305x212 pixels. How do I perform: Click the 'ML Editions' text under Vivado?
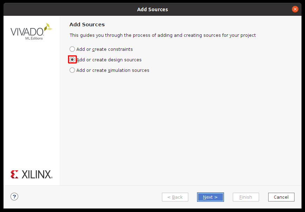click(x=34, y=38)
